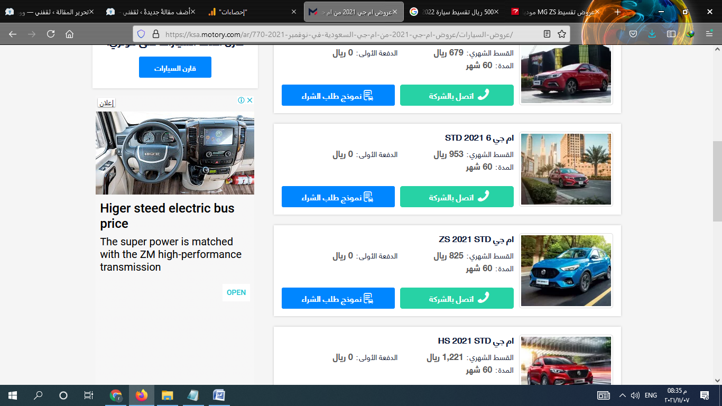Open the Windows notification center
Screen dimensions: 722x406
pyautogui.click(x=704, y=395)
